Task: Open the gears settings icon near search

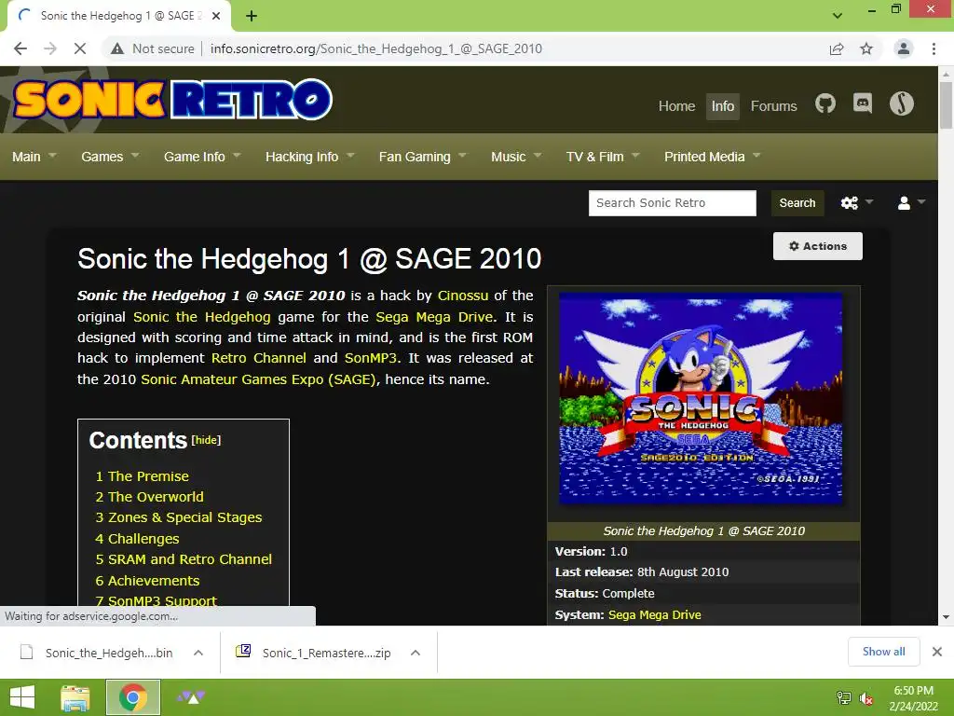Action: [x=850, y=202]
